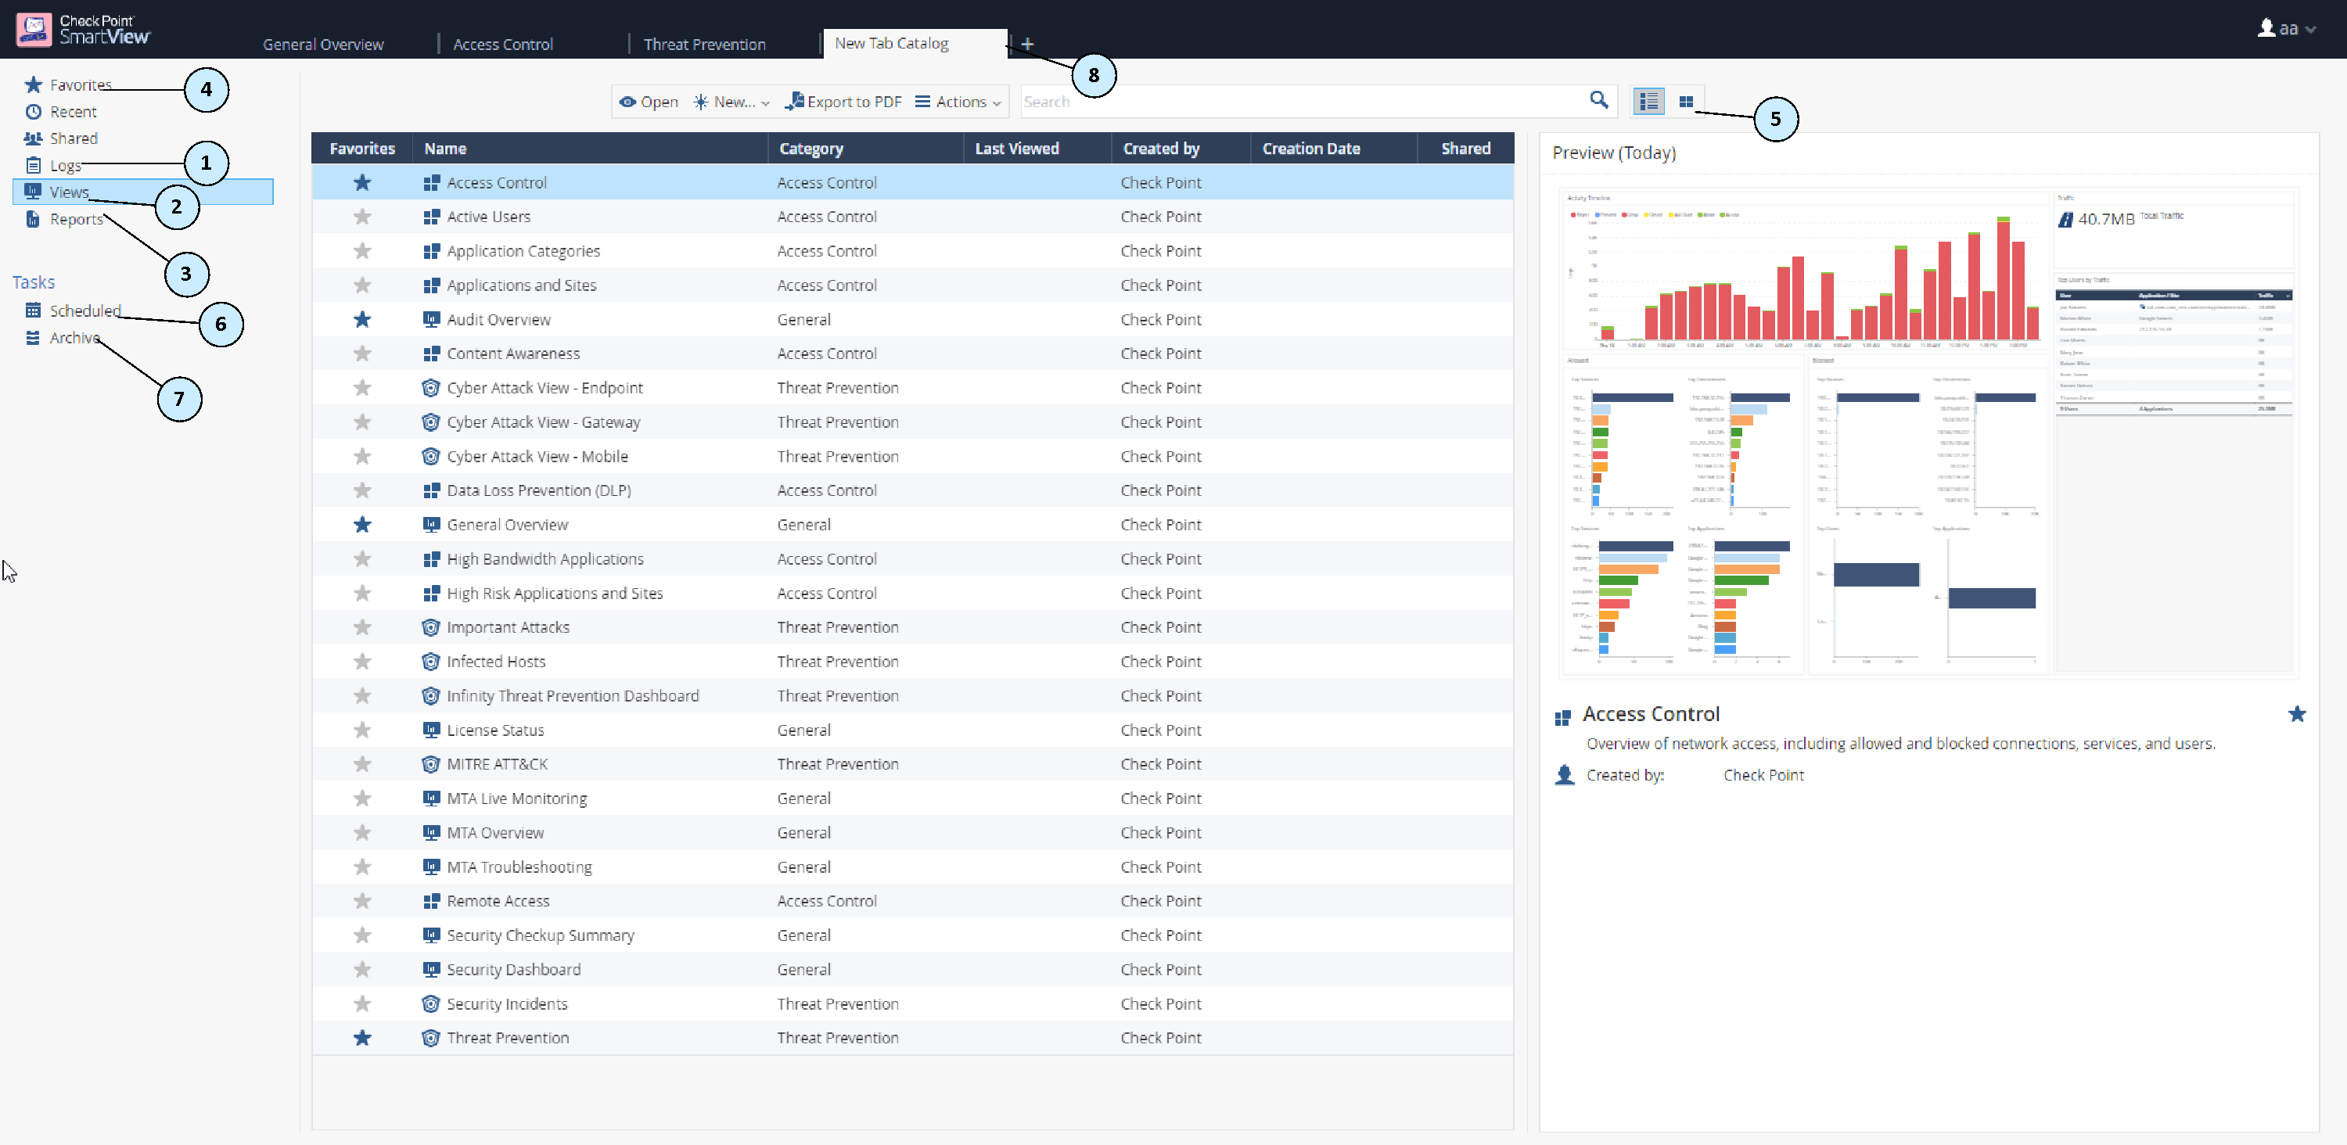Open the search magnifier icon
The height and width of the screenshot is (1145, 2347).
pyautogui.click(x=1598, y=100)
